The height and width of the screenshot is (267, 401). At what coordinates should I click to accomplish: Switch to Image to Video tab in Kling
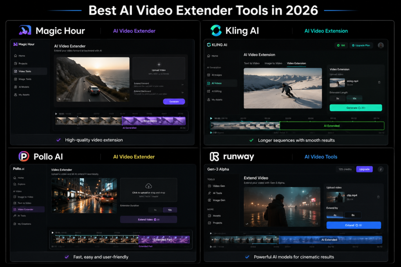pyautogui.click(x=273, y=63)
